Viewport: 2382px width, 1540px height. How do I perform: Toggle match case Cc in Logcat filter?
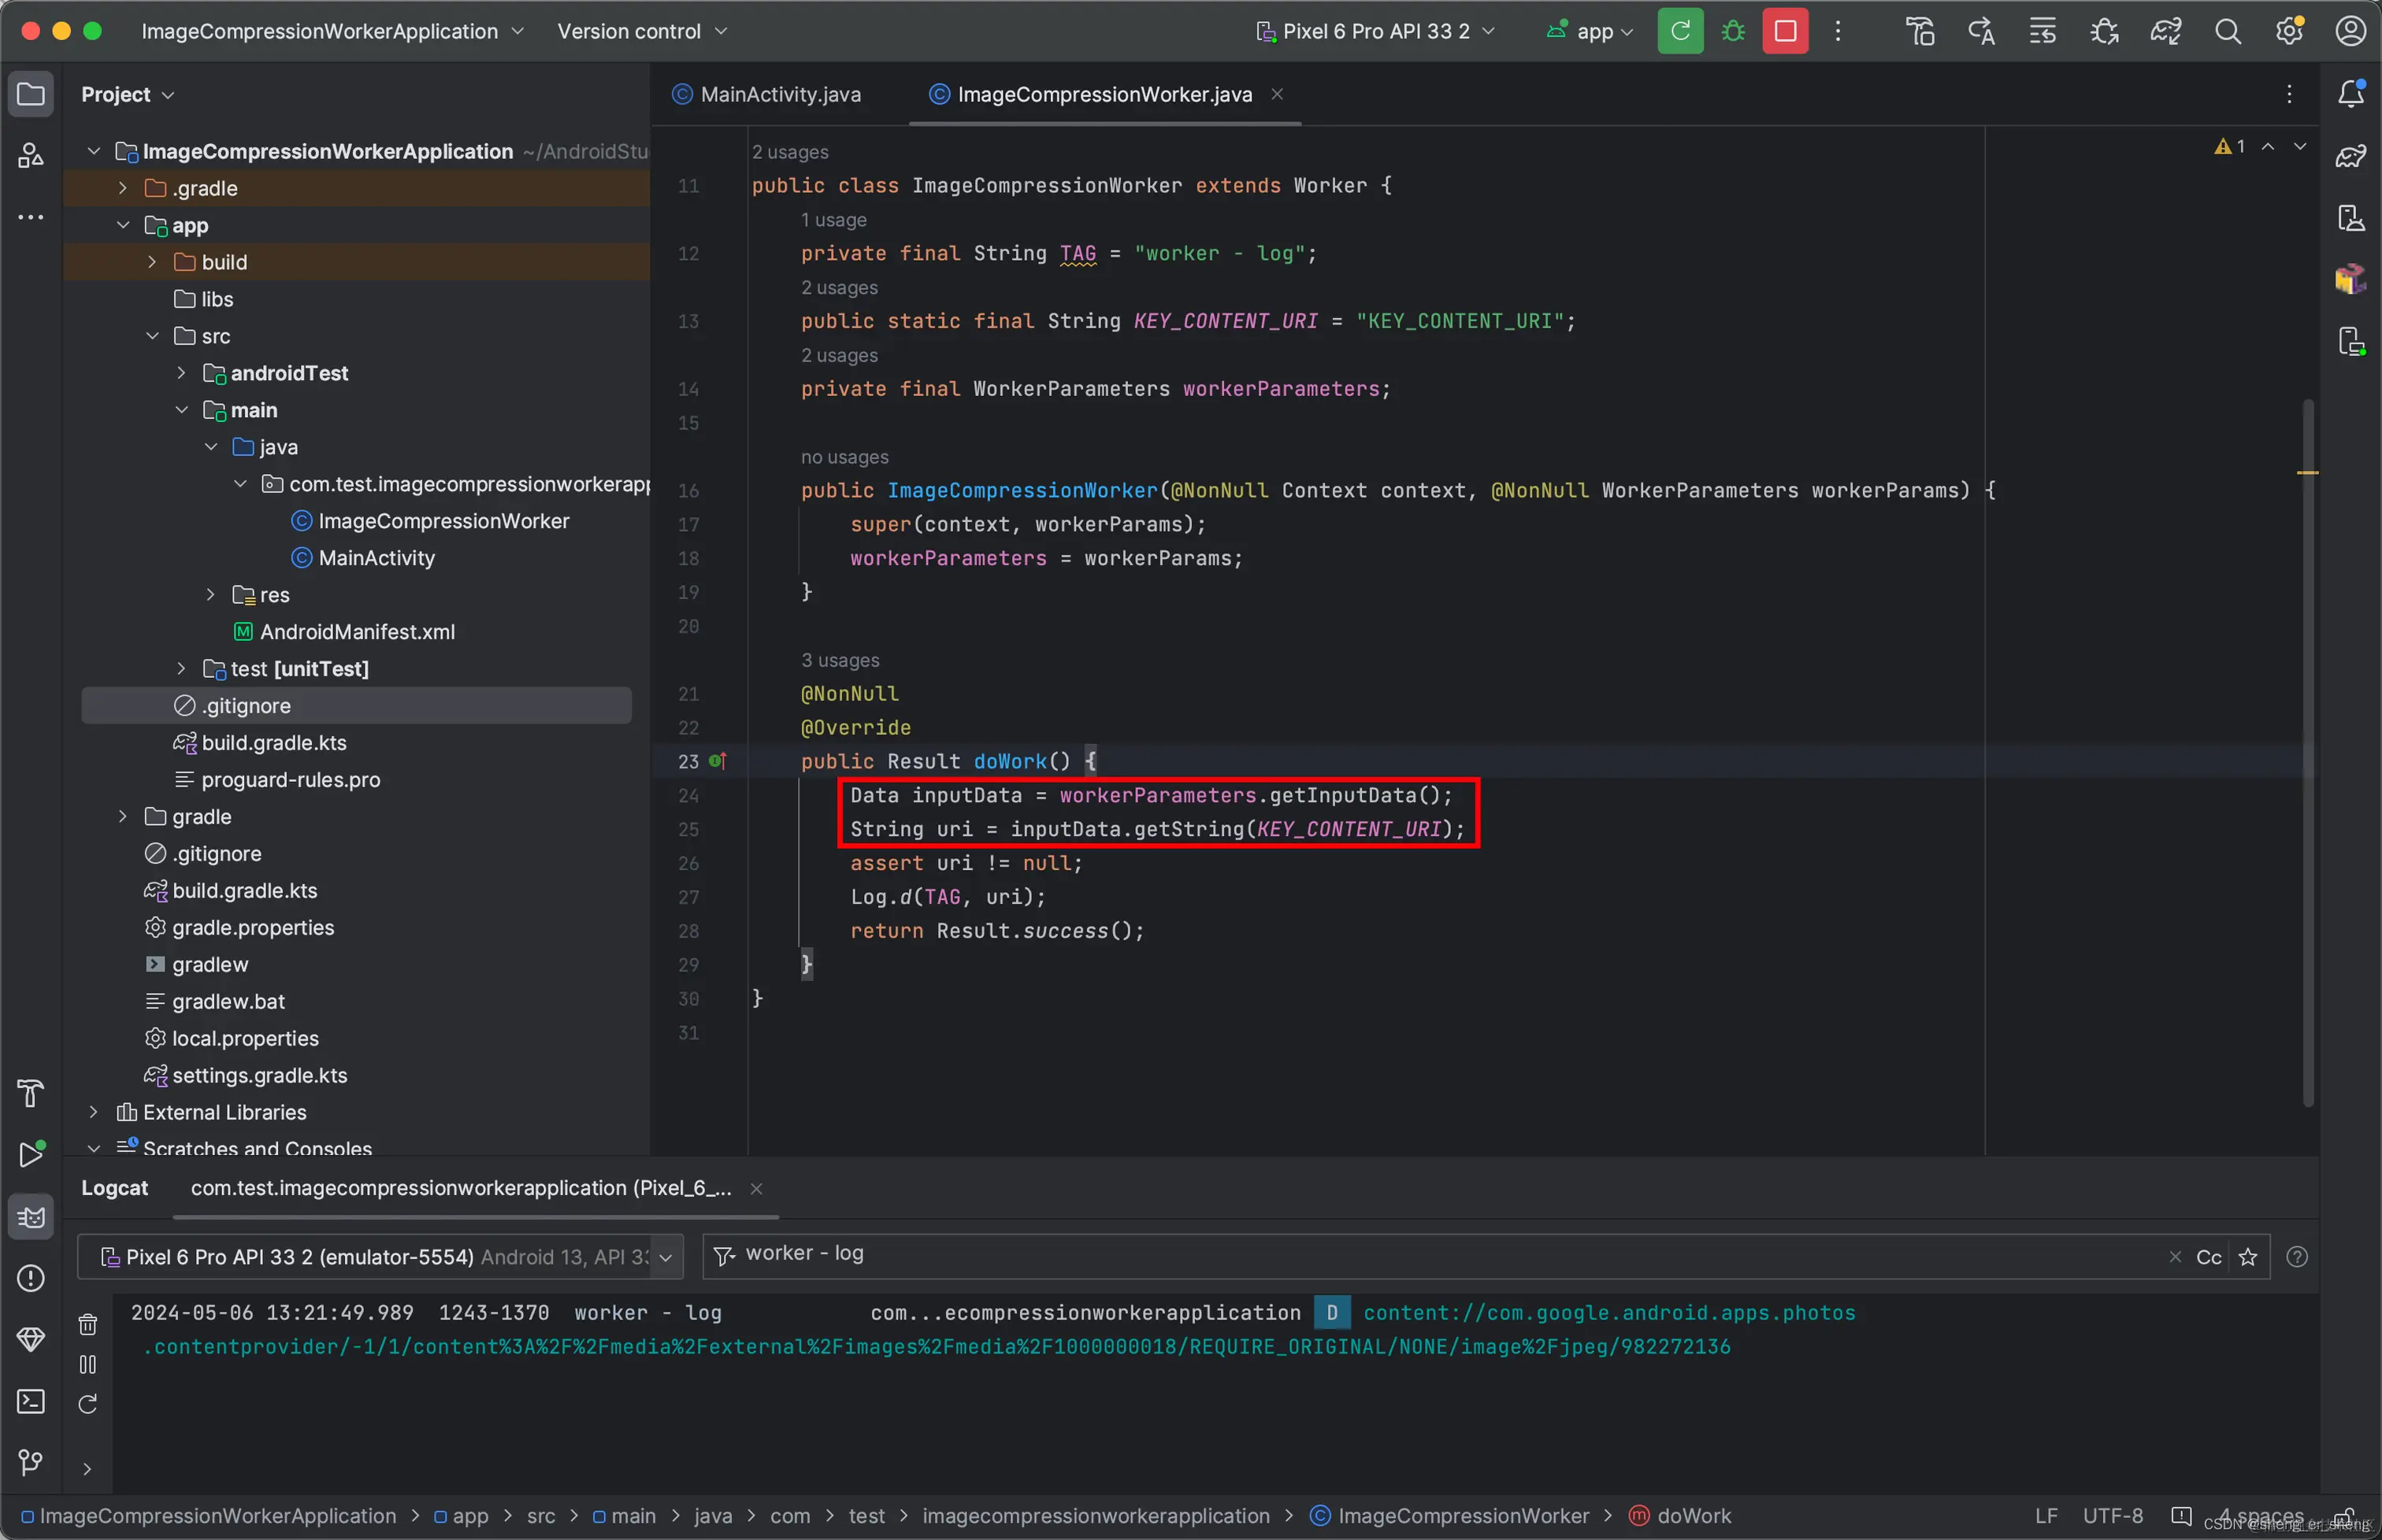pyautogui.click(x=2208, y=1257)
